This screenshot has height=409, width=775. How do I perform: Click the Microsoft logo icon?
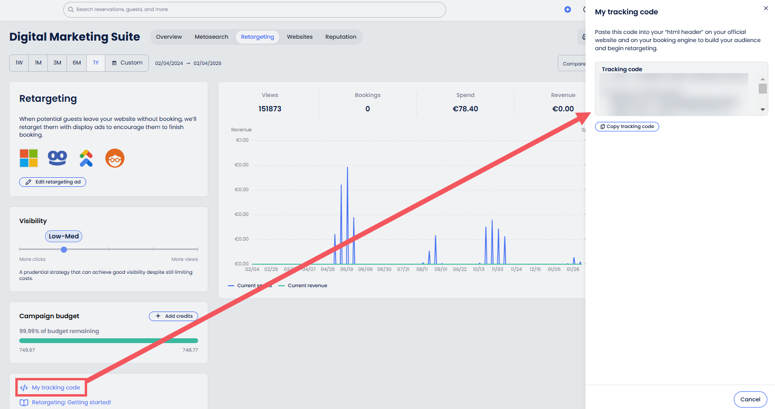click(29, 158)
